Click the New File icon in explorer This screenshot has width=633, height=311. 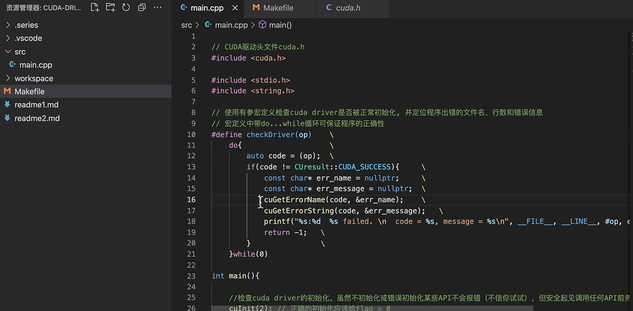click(x=95, y=8)
